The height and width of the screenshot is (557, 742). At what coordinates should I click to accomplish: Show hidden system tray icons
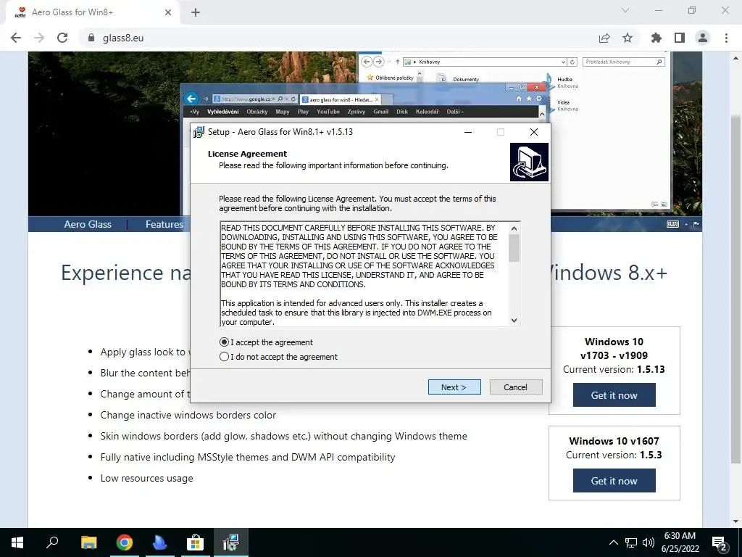point(613,542)
